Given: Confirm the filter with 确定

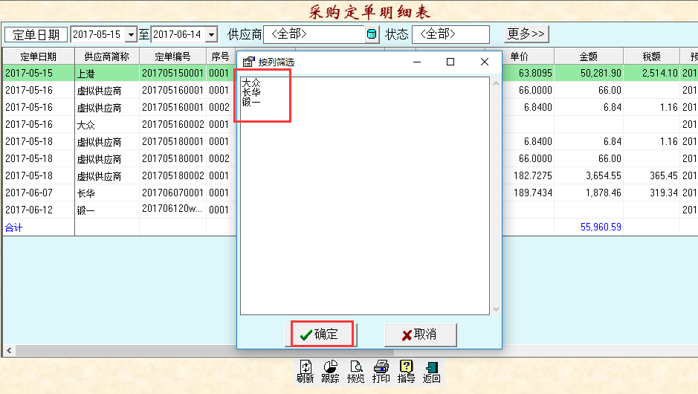Looking at the screenshot, I should 321,335.
